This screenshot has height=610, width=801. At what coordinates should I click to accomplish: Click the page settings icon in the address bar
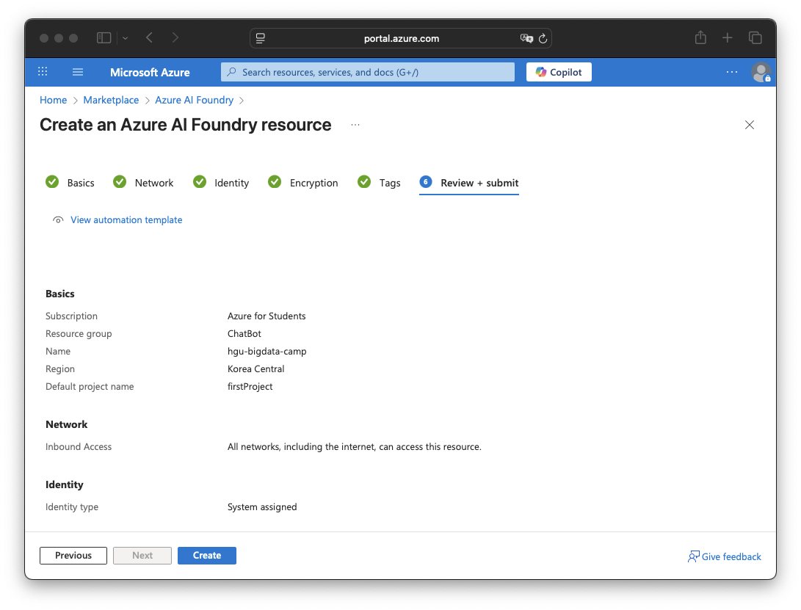click(x=261, y=38)
